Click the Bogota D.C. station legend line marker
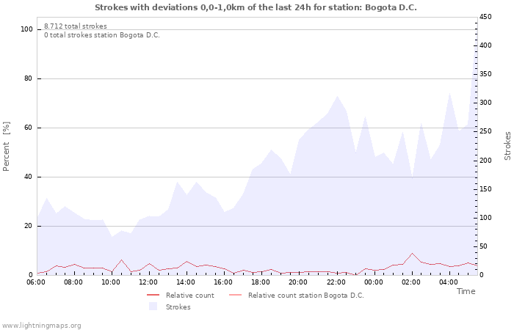The height and width of the screenshot is (330, 514). [236, 296]
